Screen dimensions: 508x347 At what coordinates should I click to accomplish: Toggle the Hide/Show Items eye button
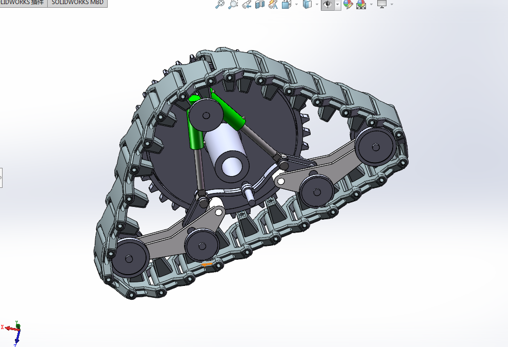pyautogui.click(x=328, y=5)
